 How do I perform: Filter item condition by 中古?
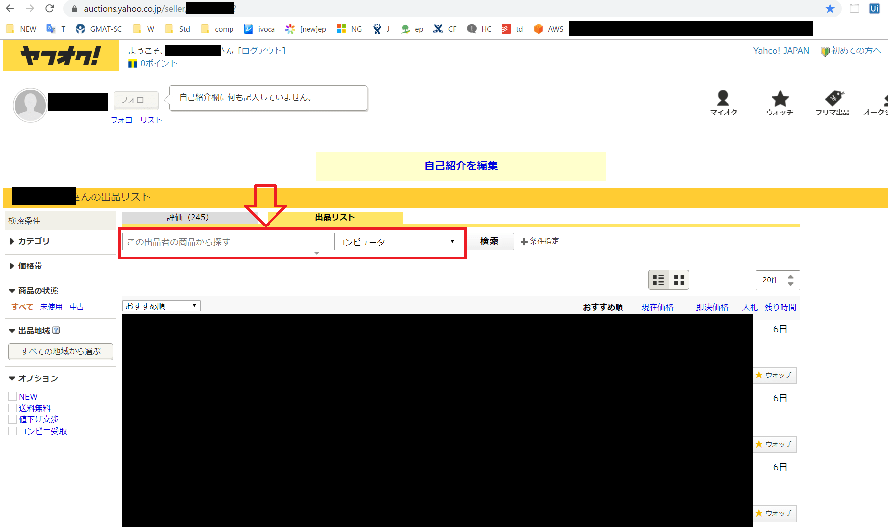(x=77, y=307)
